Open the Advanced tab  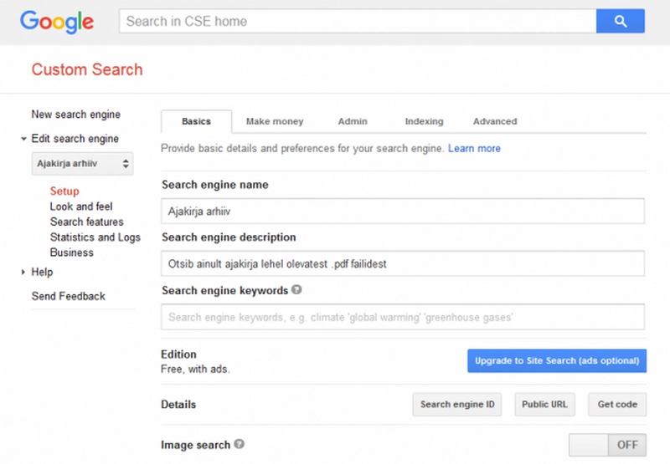pyautogui.click(x=495, y=121)
